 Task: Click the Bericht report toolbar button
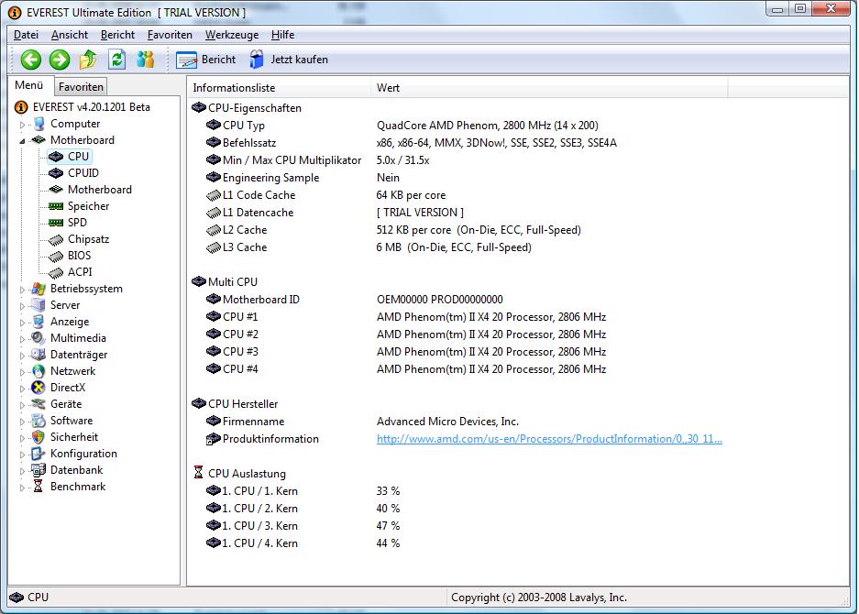point(206,60)
